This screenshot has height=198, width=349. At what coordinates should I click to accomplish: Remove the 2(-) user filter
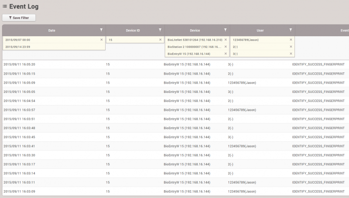click(291, 47)
